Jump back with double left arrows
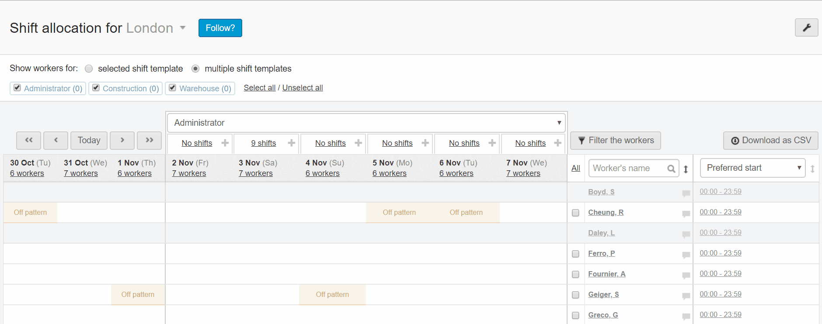Viewport: 822px width, 324px height. (x=29, y=140)
